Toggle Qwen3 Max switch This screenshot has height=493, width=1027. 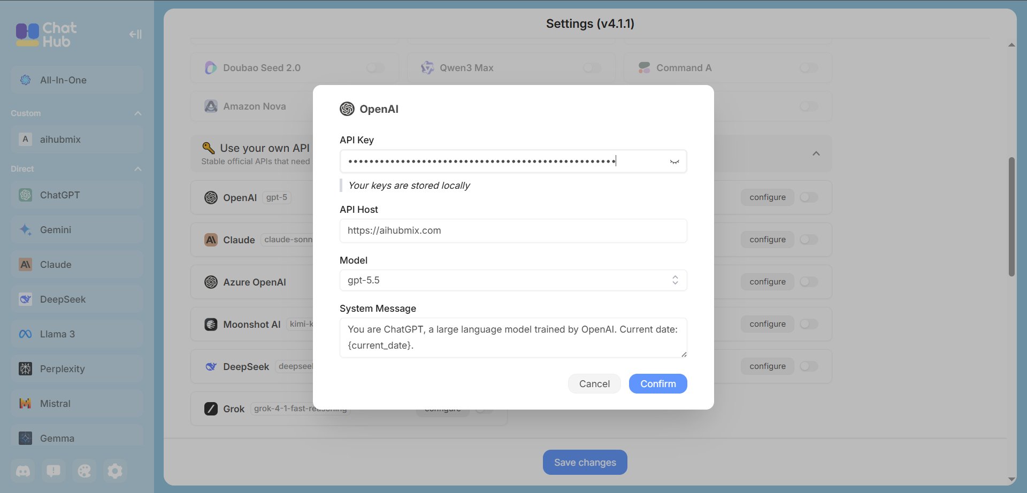pyautogui.click(x=592, y=68)
